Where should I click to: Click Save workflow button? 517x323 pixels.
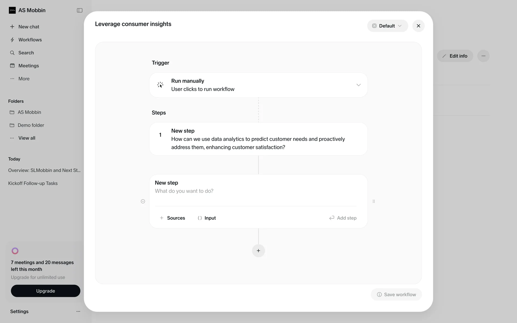click(396, 294)
